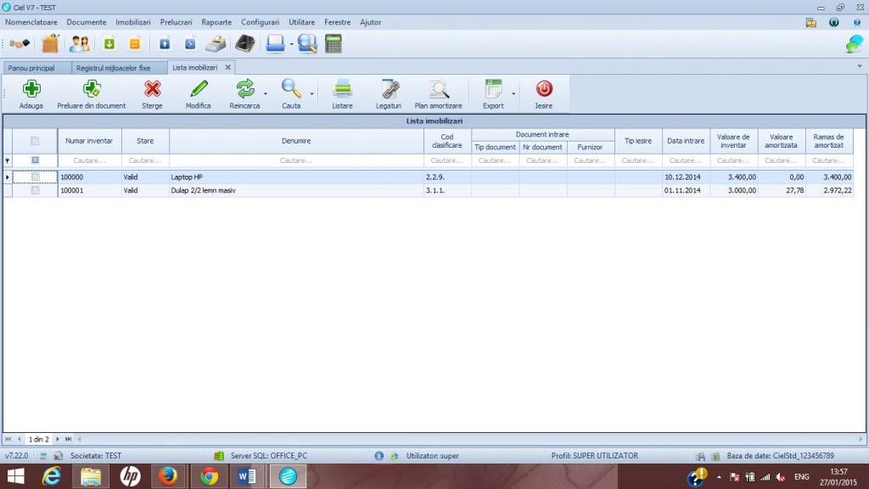Check the box for inventory 100001
869x489 pixels.
[35, 190]
